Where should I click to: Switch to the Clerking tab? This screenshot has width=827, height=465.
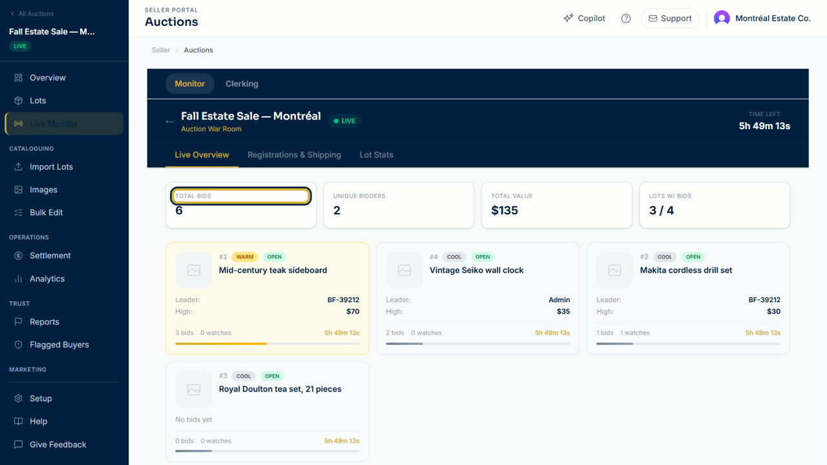(x=242, y=84)
